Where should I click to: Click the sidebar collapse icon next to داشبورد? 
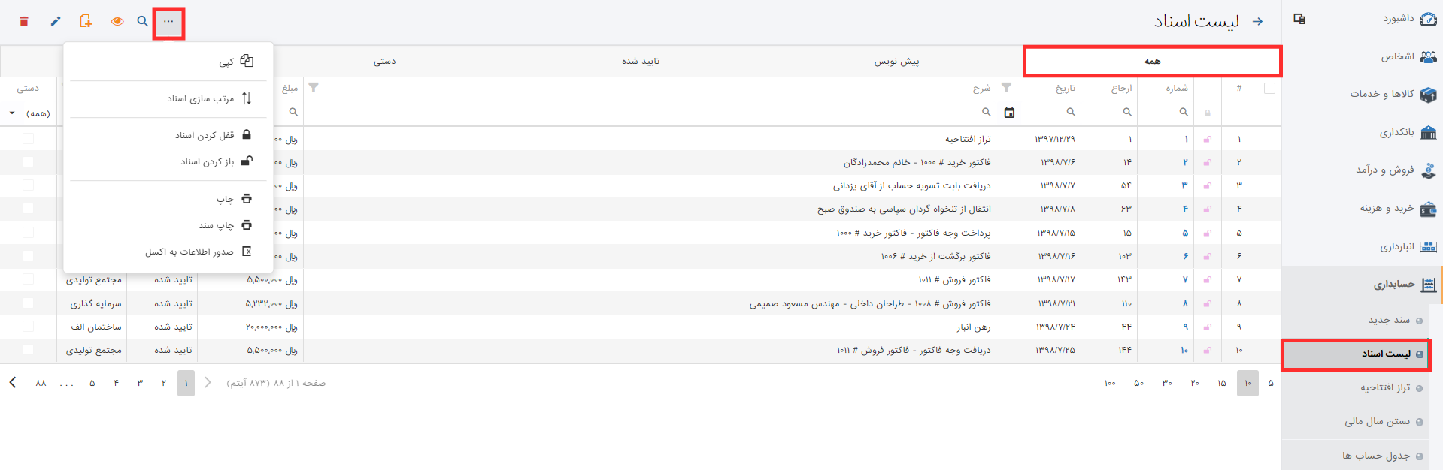pyautogui.click(x=1299, y=19)
